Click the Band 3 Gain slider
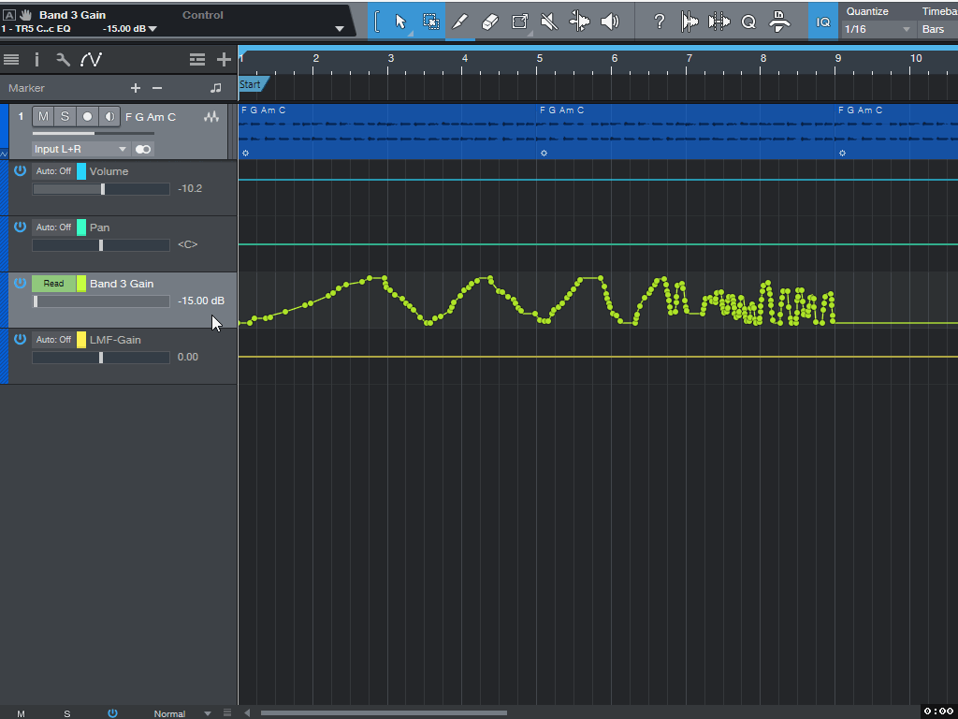958x719 pixels. click(x=101, y=302)
